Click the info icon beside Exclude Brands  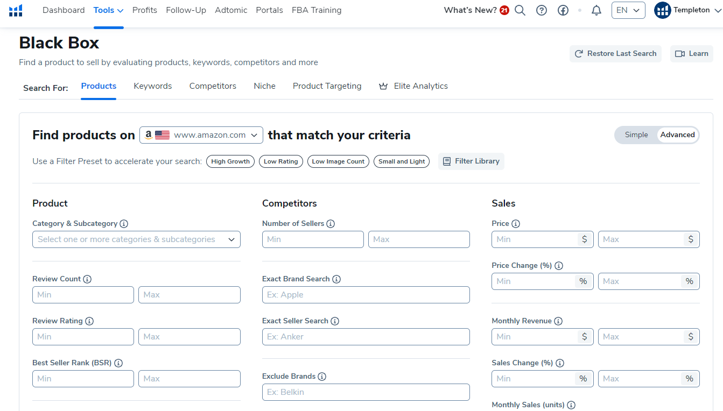tap(321, 377)
